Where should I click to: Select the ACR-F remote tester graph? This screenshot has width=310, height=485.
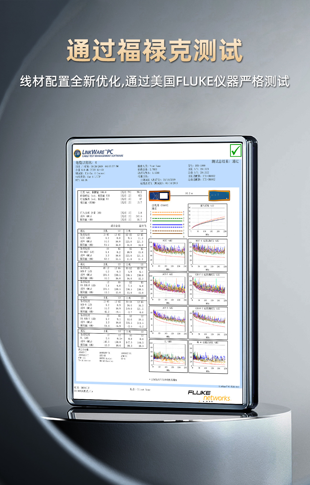coord(208,288)
